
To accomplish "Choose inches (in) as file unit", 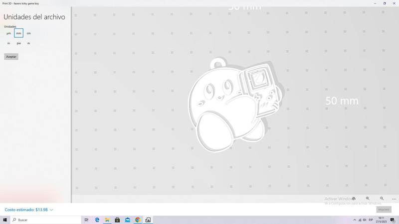I will coord(8,43).
